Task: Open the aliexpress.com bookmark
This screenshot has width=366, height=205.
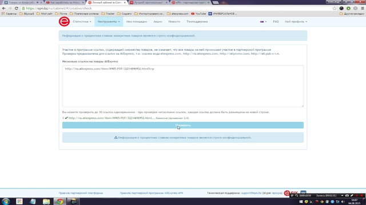Action: point(178,14)
